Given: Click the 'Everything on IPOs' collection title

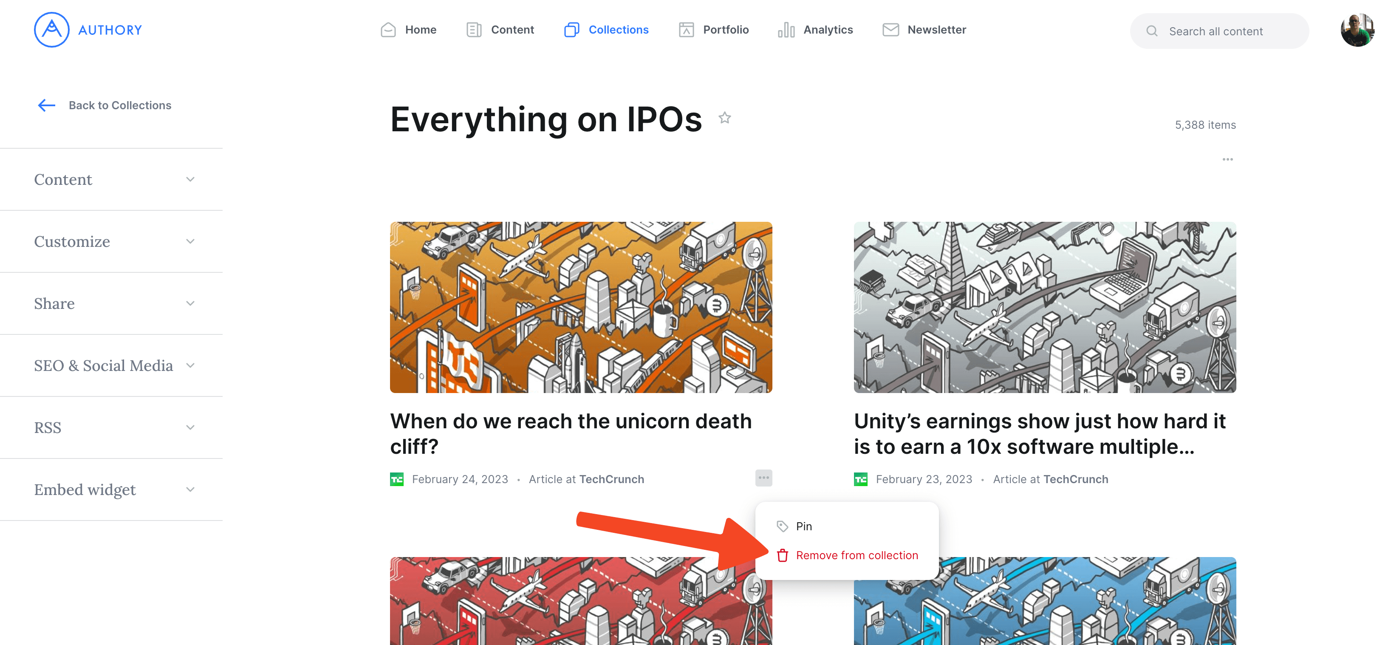Looking at the screenshot, I should [546, 119].
